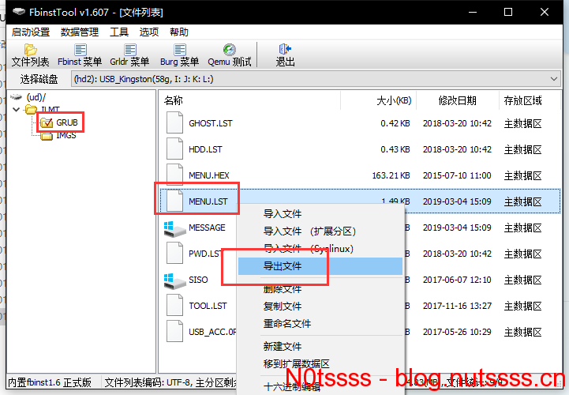The height and width of the screenshot is (395, 569).
Task: Open the 数据管理 menu
Action: coord(80,32)
